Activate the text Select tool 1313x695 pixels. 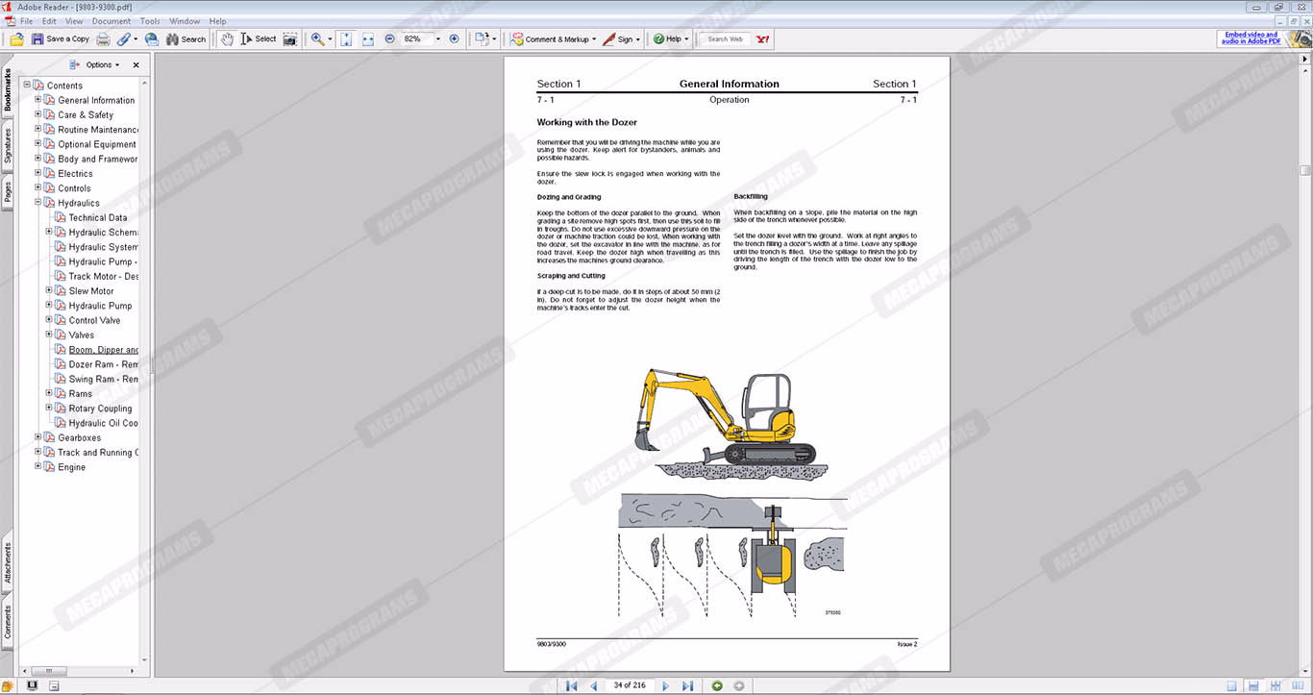(259, 39)
